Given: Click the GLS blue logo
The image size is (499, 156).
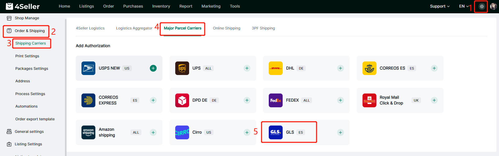Looking at the screenshot, I should 276,132.
